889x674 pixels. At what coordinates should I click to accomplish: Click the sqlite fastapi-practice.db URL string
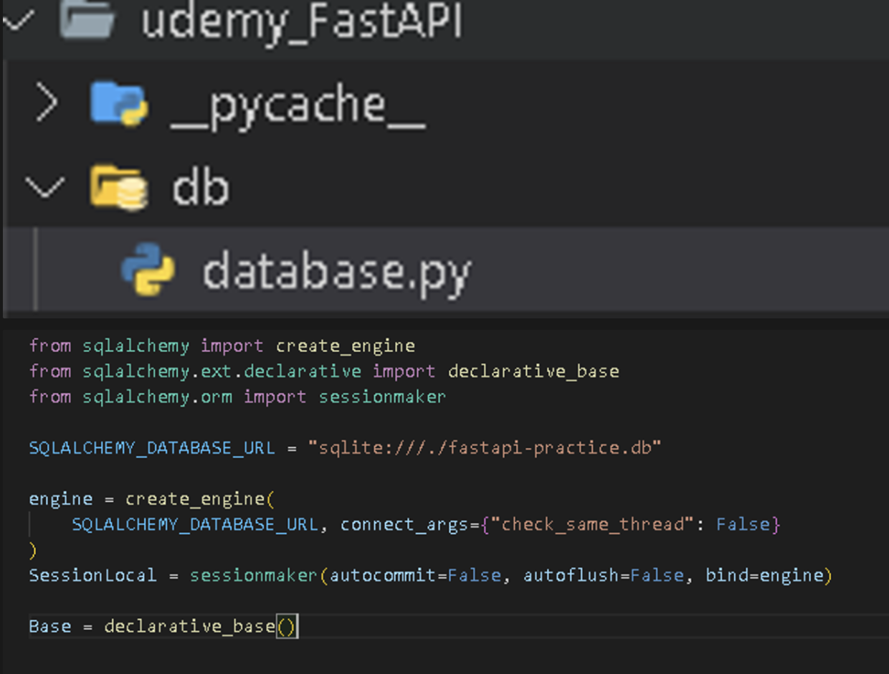point(484,448)
